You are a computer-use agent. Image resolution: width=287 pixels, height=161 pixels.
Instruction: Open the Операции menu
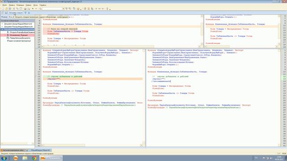coord(20,5)
